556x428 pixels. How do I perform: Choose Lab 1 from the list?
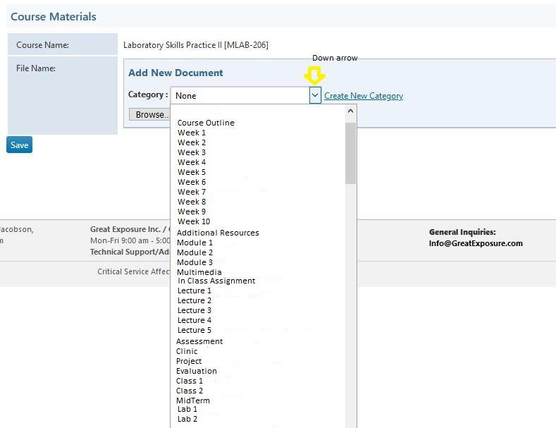point(187,409)
